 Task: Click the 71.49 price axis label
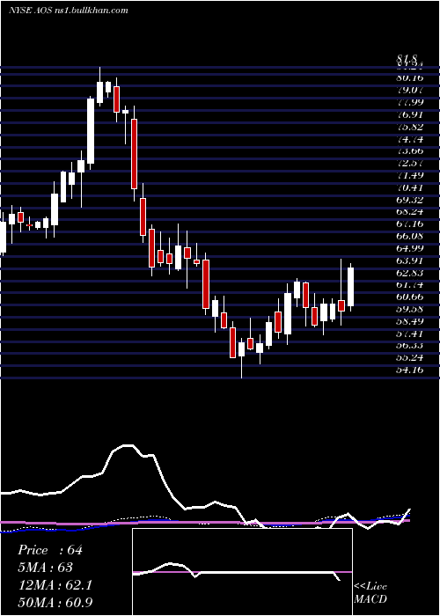410,175
